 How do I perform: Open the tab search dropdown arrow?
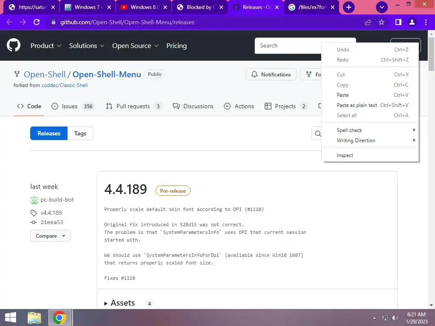(x=382, y=7)
